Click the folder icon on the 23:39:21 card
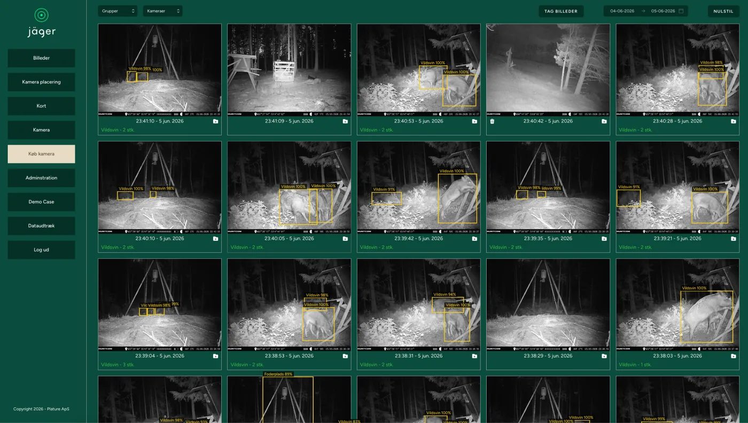The width and height of the screenshot is (748, 423). coord(734,239)
